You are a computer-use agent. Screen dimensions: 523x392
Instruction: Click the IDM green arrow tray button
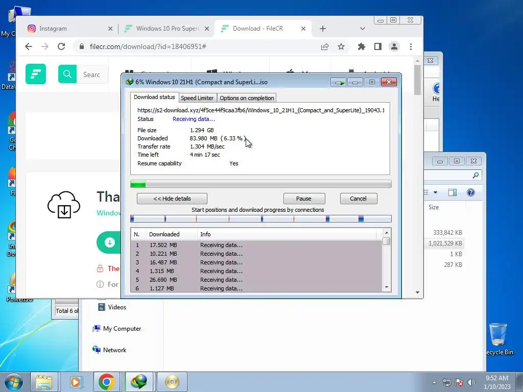click(x=339, y=82)
